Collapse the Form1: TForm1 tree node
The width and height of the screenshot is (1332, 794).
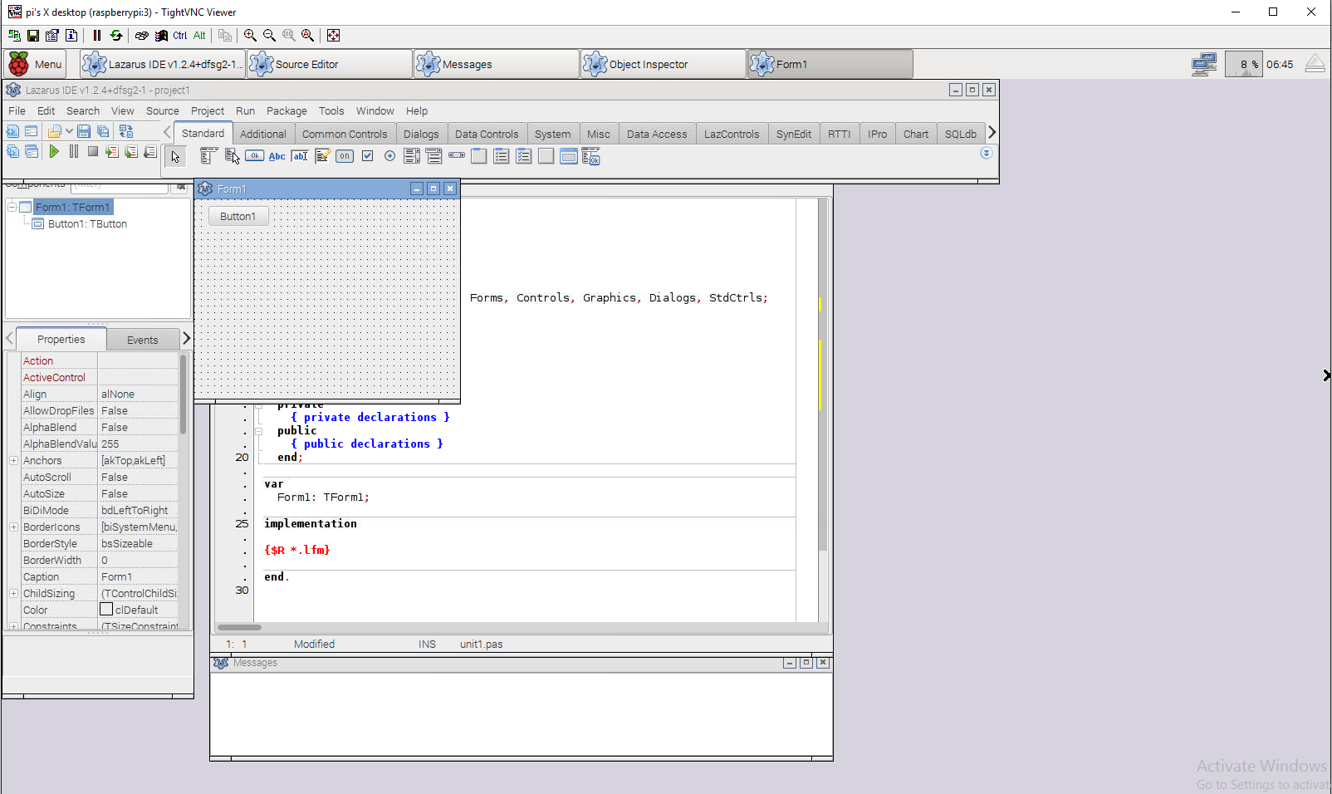point(12,207)
